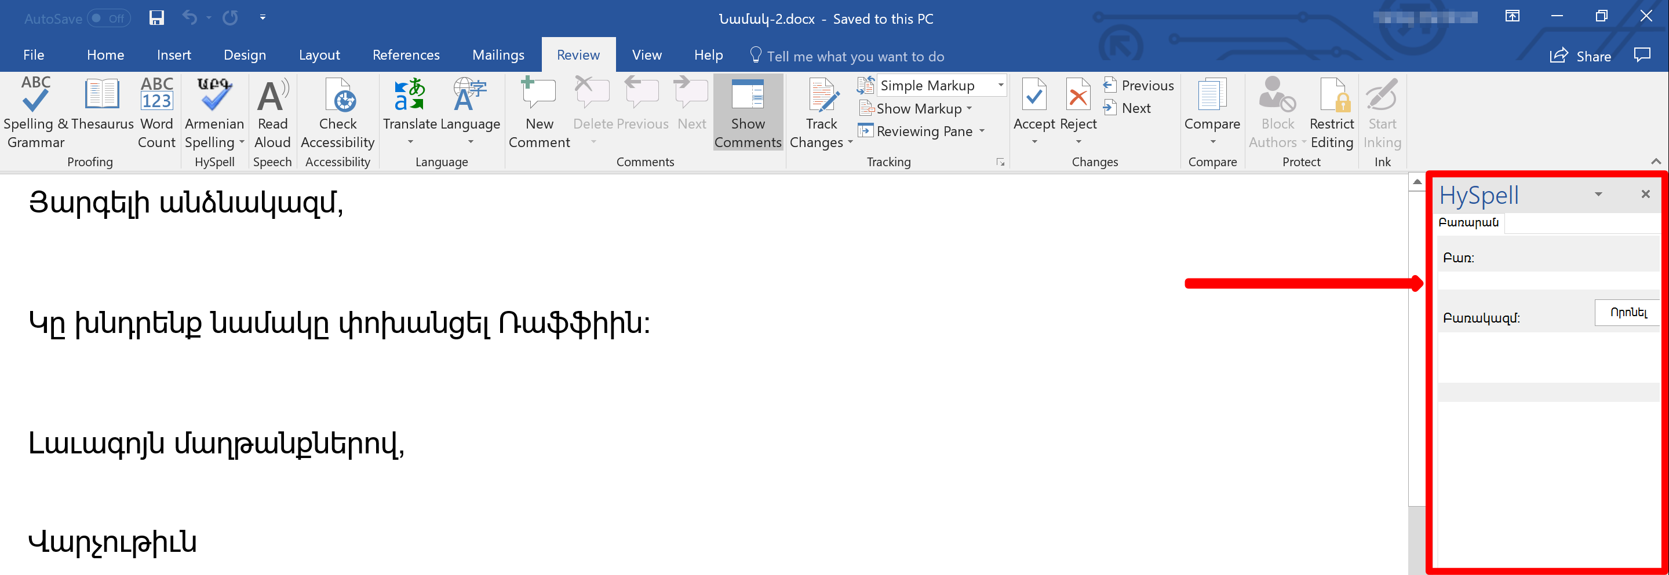1669x575 pixels.
Task: Start Read Aloud speech
Action: point(272,113)
